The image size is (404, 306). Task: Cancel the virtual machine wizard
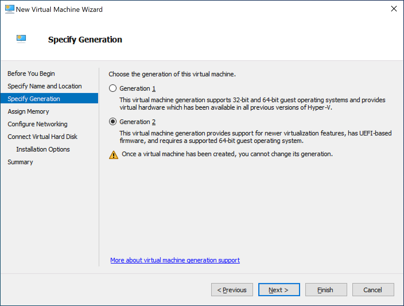point(373,290)
